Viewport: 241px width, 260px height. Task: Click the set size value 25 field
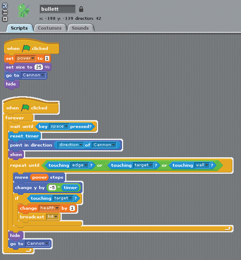(39, 67)
